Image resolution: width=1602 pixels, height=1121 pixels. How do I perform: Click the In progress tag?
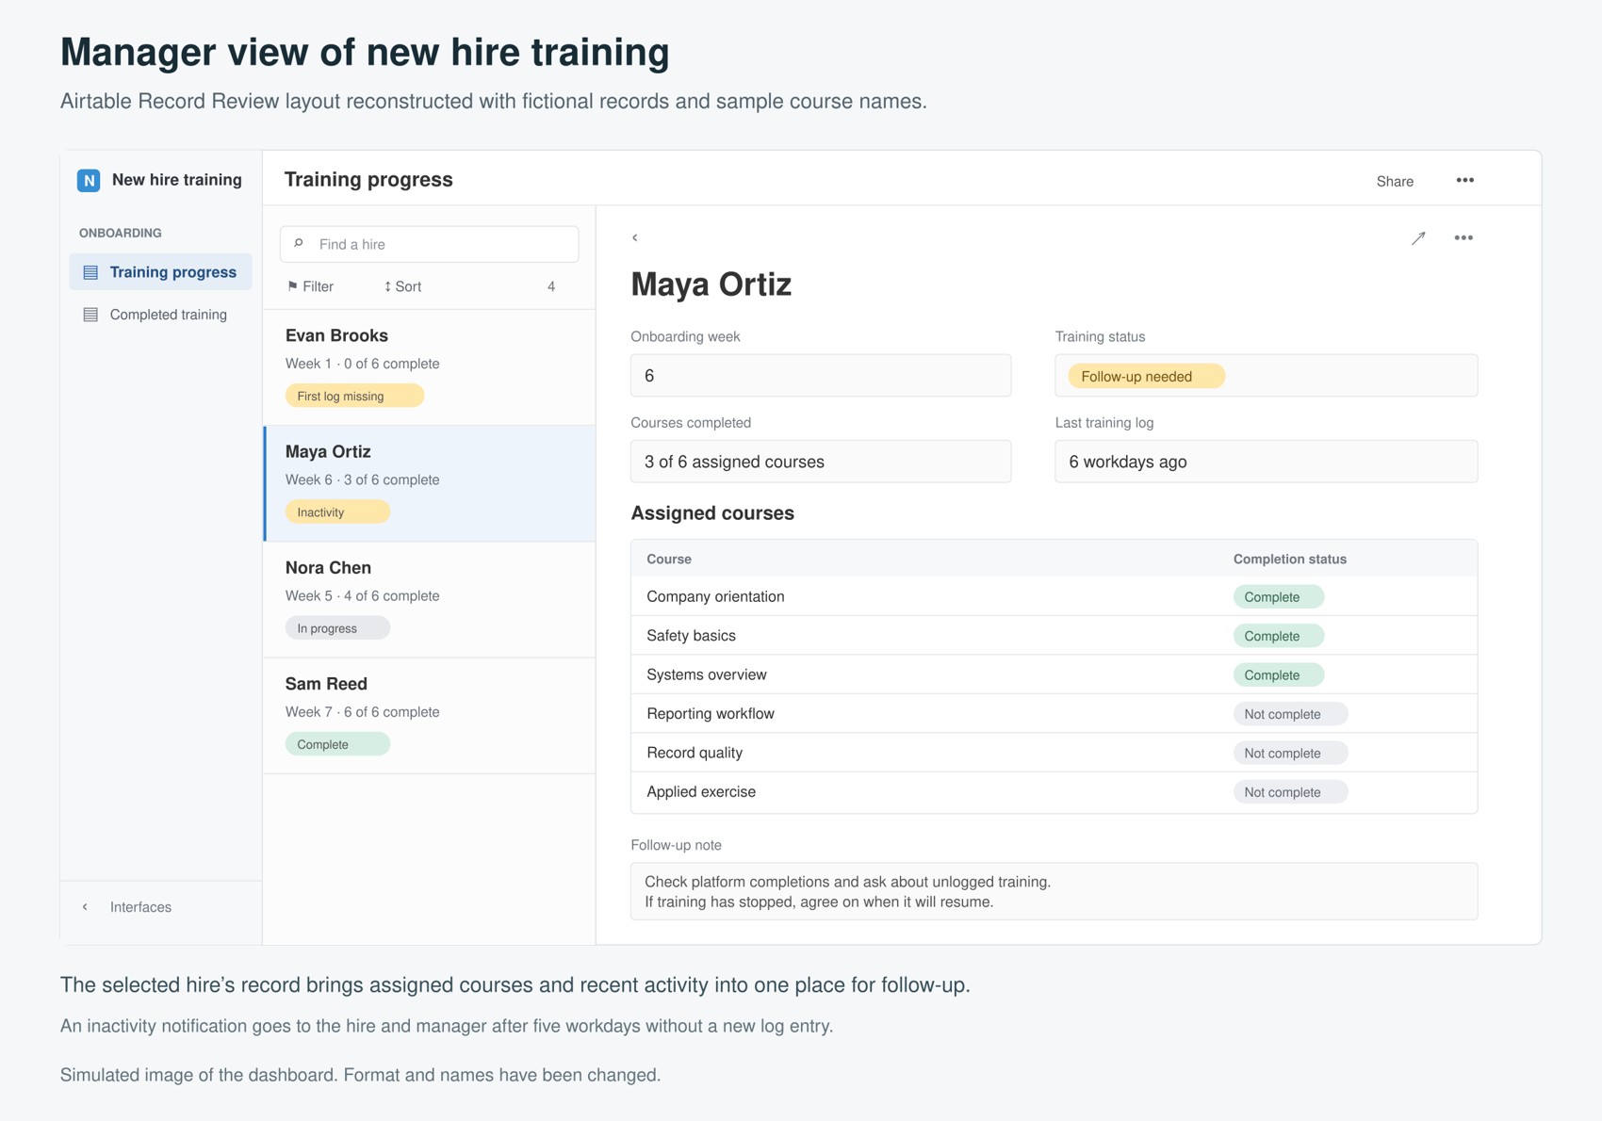point(337,628)
